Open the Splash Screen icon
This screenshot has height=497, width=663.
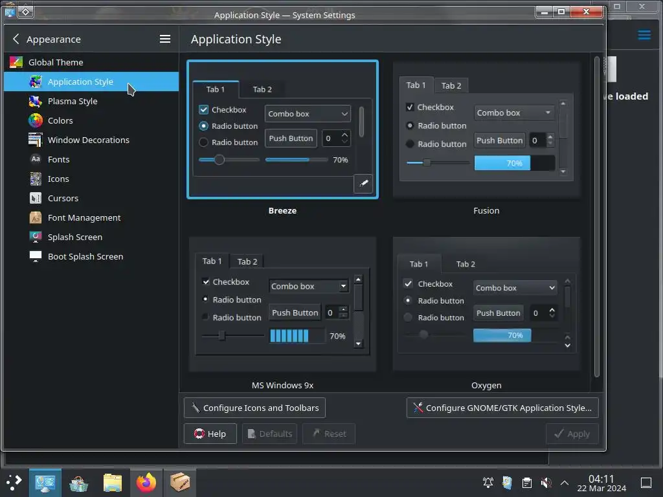point(36,237)
